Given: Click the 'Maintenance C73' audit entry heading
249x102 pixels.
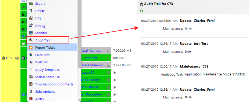Looking at the screenshot, I should (194, 66).
